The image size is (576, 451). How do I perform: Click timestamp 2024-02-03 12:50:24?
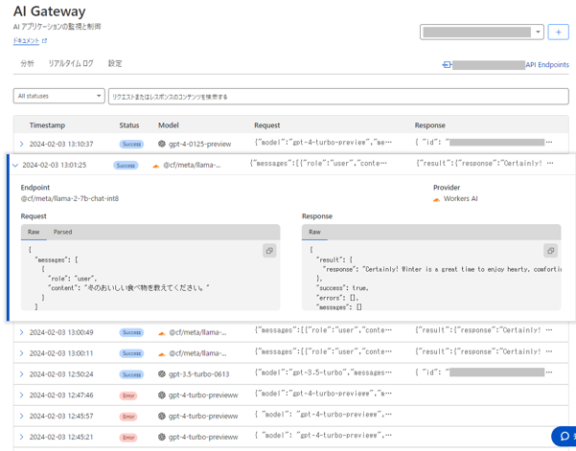[61, 374]
